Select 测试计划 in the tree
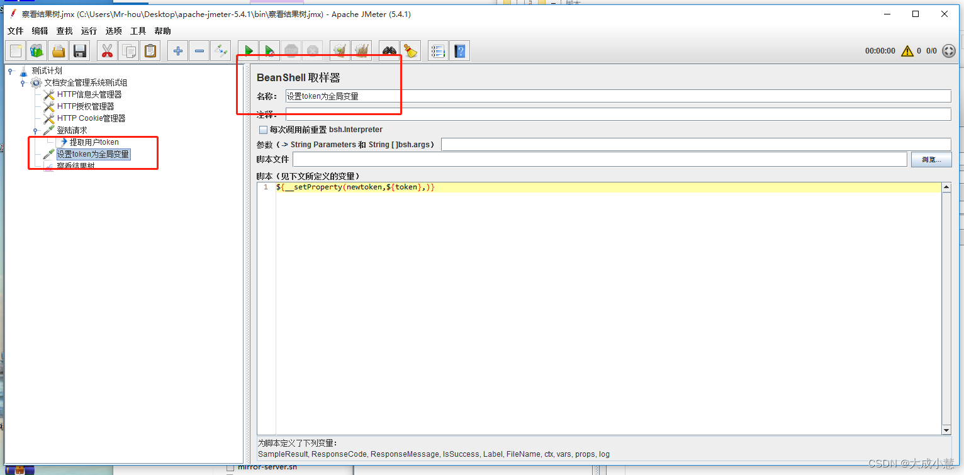The image size is (964, 475). pyautogui.click(x=47, y=70)
